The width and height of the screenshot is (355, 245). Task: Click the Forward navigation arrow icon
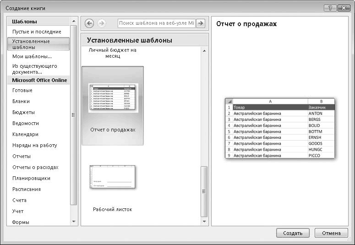coord(101,23)
